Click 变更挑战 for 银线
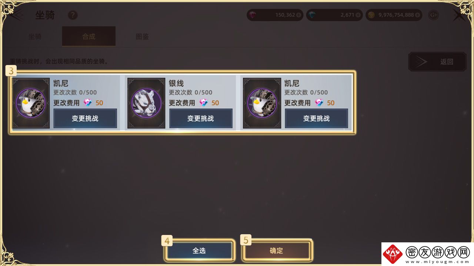This screenshot has height=266, width=474. point(201,119)
